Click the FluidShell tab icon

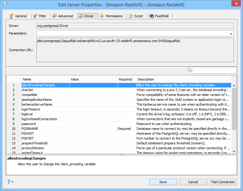click(152, 16)
